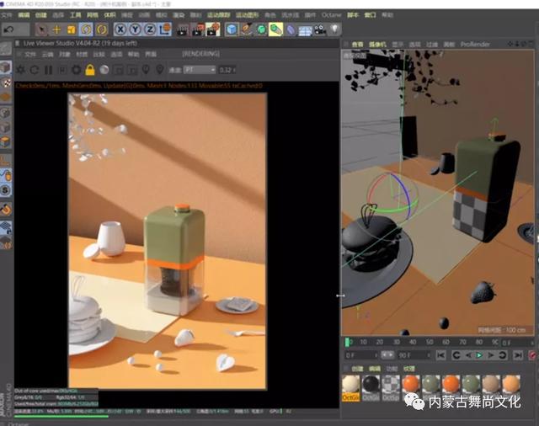
Task: Toggle the Z axis lock
Action: point(150,29)
